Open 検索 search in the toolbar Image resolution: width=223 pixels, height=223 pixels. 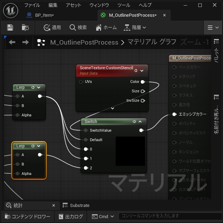tap(78, 28)
